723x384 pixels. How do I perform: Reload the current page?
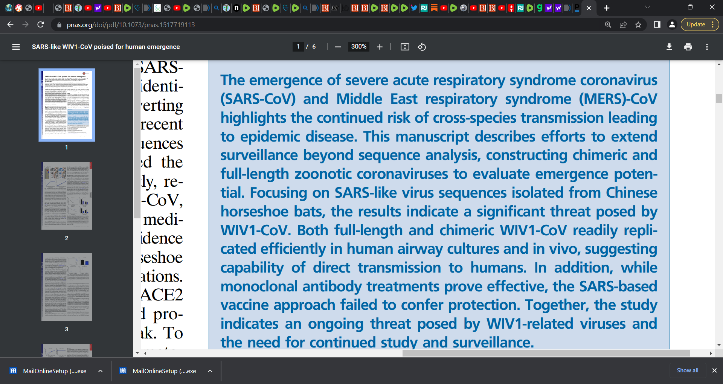(41, 24)
